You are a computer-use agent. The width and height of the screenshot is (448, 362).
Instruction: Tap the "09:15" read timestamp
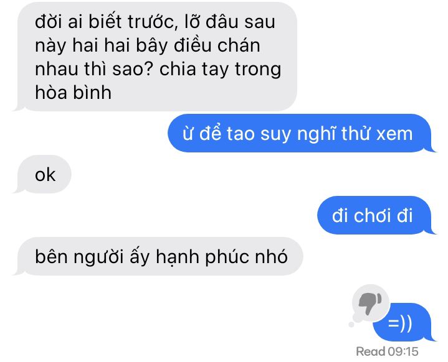(x=403, y=351)
